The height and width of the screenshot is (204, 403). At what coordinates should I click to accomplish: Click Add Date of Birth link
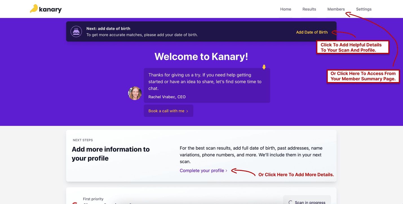click(x=312, y=32)
